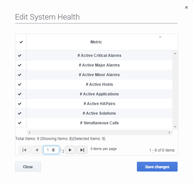Uncheck the # Active Hosts metric
193x184 pixels.
tap(20, 84)
